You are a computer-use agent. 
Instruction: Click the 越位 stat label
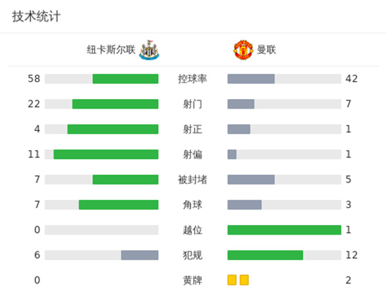[192, 230]
